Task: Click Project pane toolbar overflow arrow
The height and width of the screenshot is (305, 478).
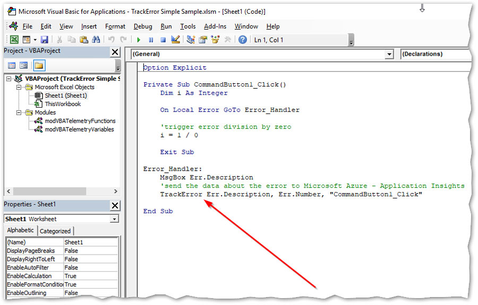Action: tap(118, 66)
